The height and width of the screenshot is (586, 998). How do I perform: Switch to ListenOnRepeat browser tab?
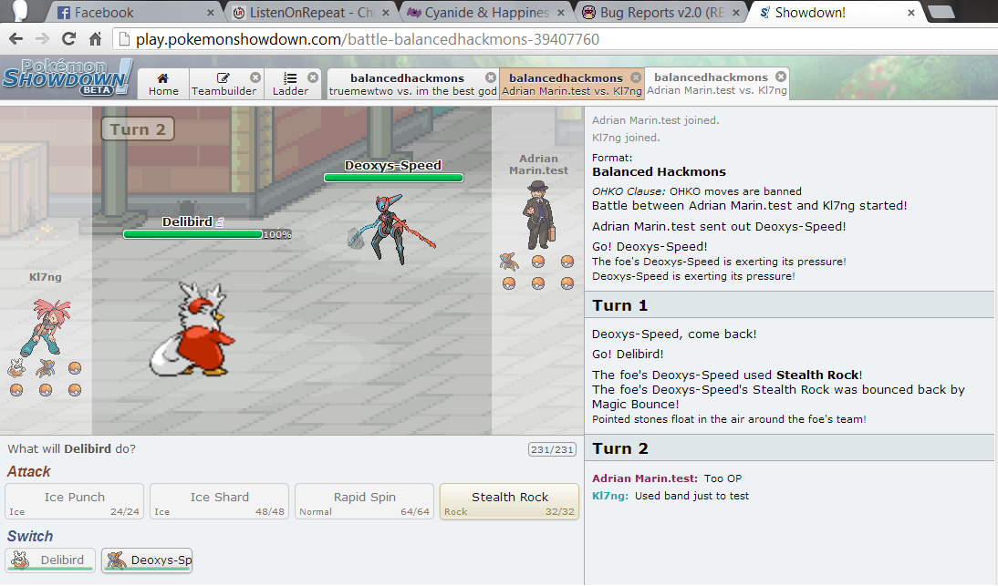click(x=311, y=12)
